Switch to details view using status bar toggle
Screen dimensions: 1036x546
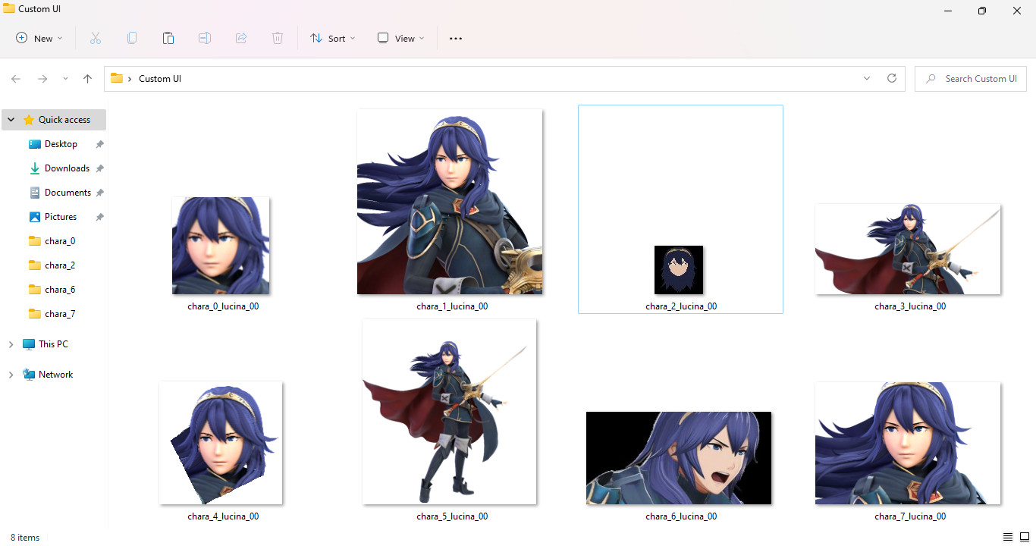tap(1007, 537)
